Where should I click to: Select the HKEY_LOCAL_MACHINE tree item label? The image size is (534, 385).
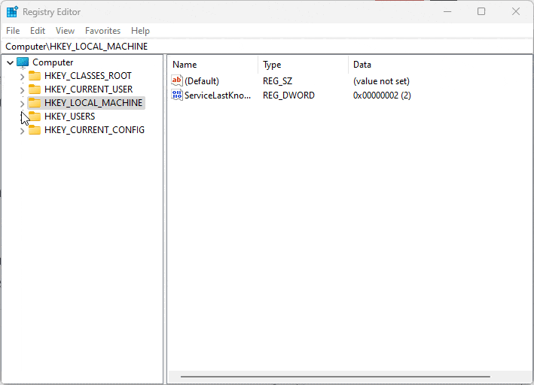(93, 103)
